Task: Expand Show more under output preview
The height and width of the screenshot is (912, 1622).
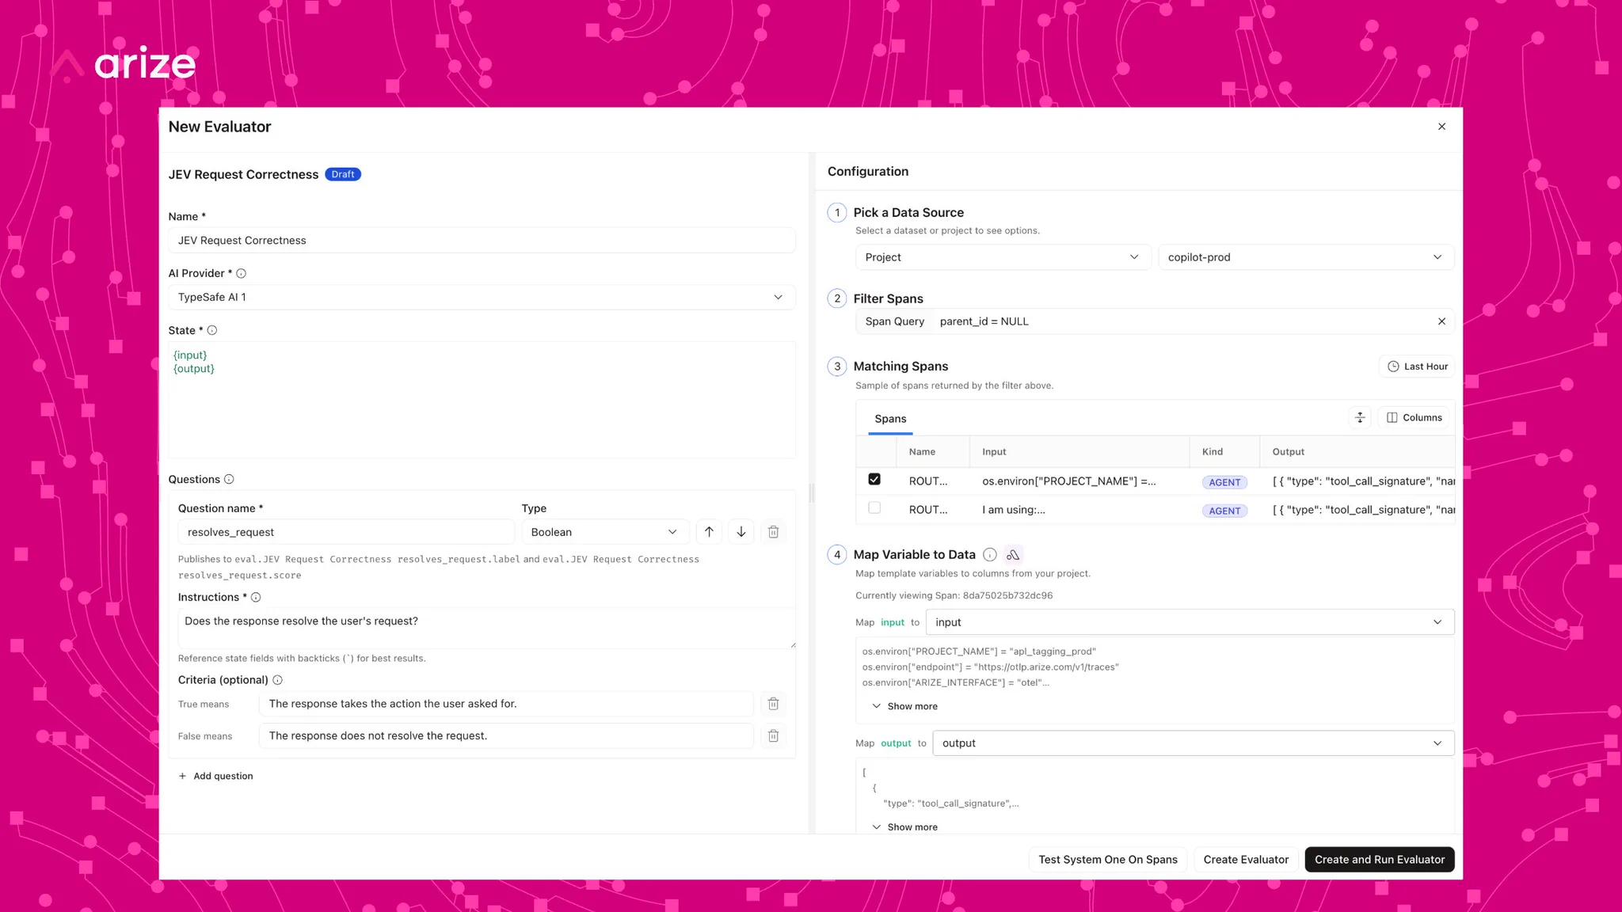Action: (x=904, y=827)
